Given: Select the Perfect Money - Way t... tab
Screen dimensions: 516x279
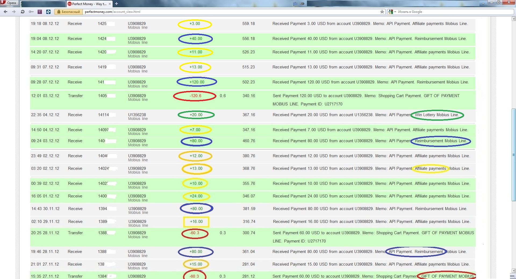Looking at the screenshot, I should pos(89,4).
